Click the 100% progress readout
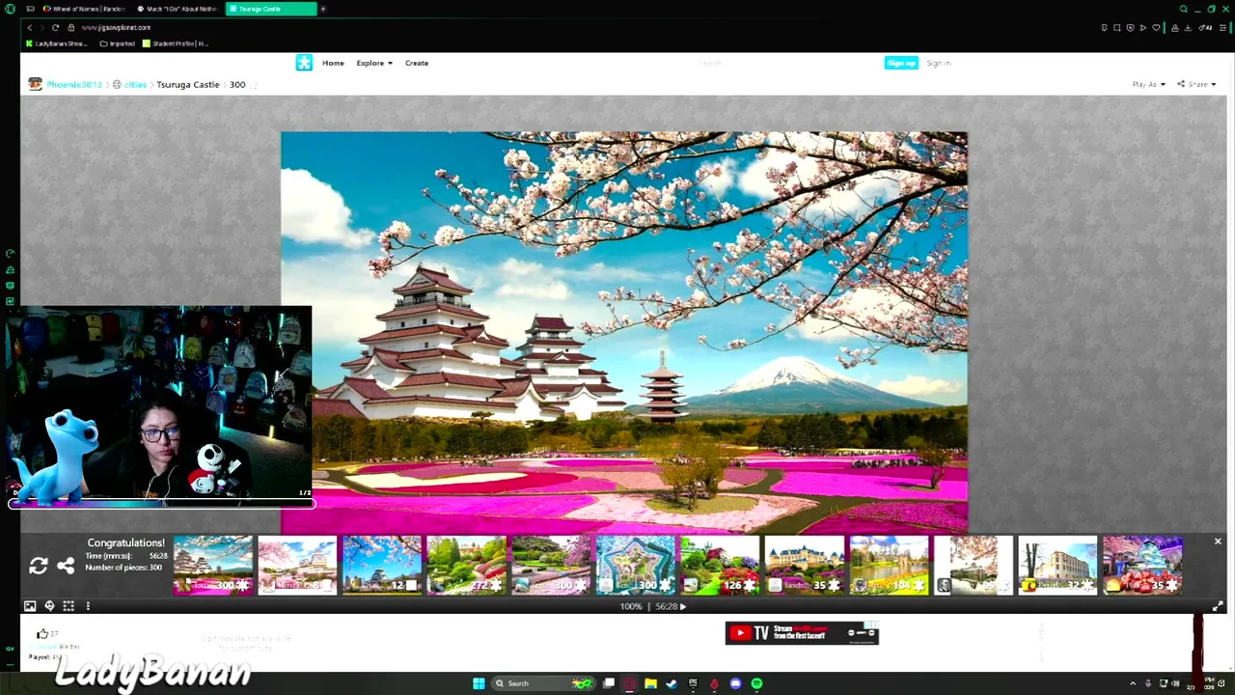Image resolution: width=1235 pixels, height=695 pixels. (x=631, y=607)
